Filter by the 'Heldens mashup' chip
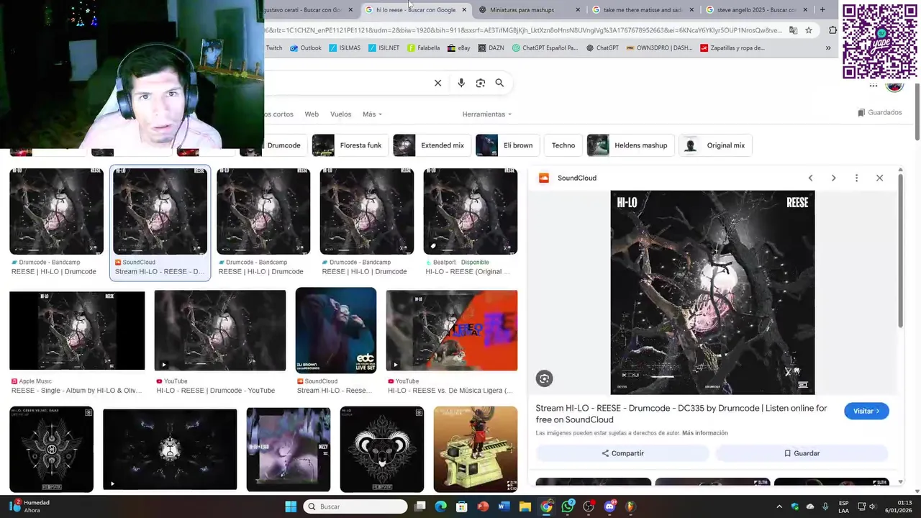The width and height of the screenshot is (921, 518). click(630, 145)
